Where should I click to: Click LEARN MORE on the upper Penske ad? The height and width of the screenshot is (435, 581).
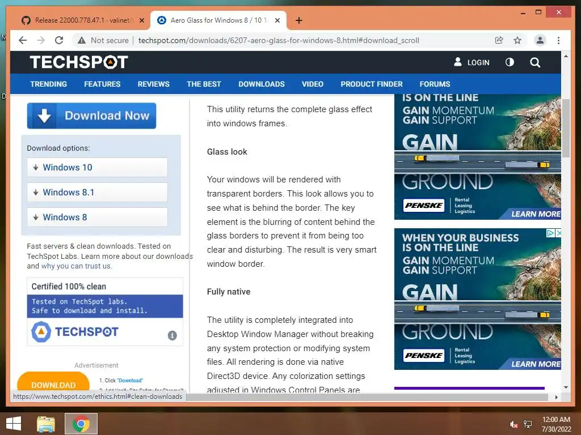[x=536, y=214]
